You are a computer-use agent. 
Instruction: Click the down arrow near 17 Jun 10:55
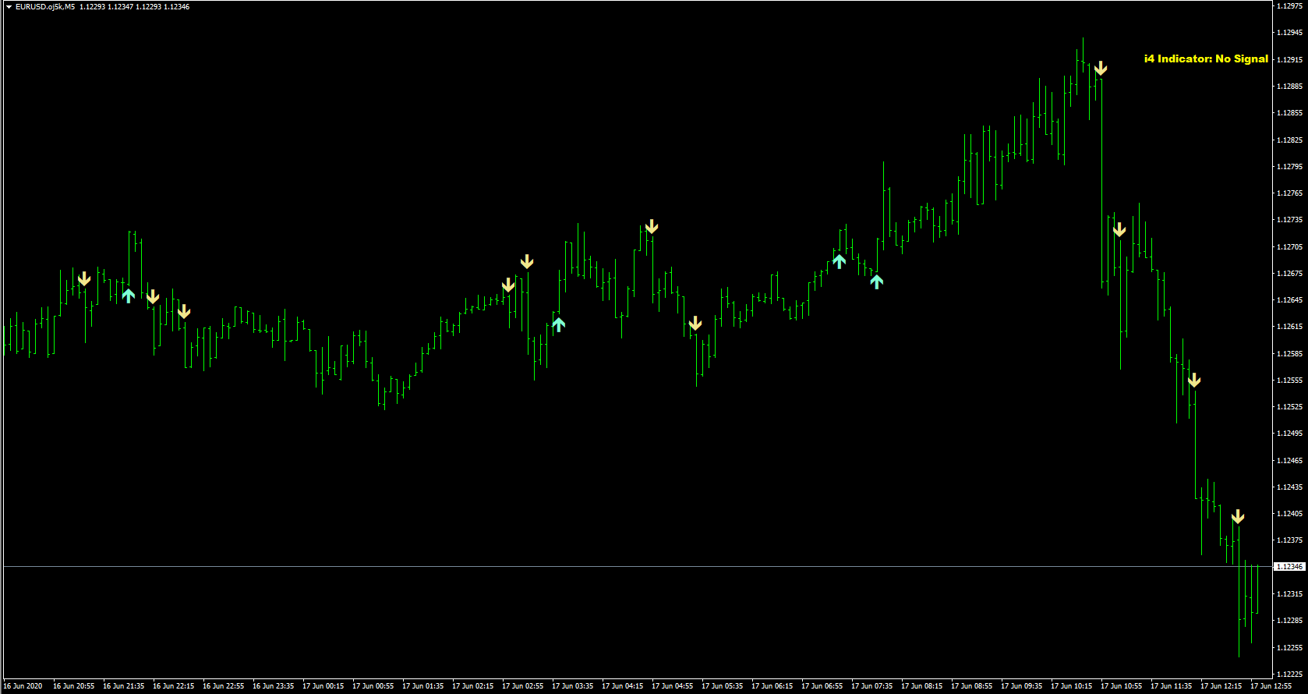click(1119, 229)
